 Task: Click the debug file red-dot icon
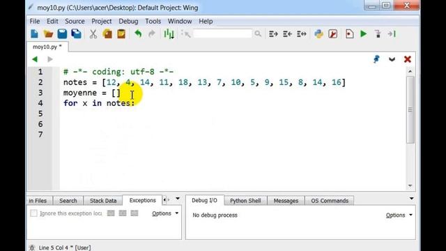click(x=349, y=34)
